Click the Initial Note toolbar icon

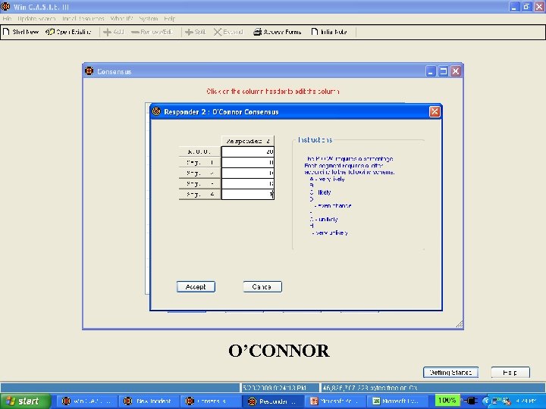click(315, 32)
